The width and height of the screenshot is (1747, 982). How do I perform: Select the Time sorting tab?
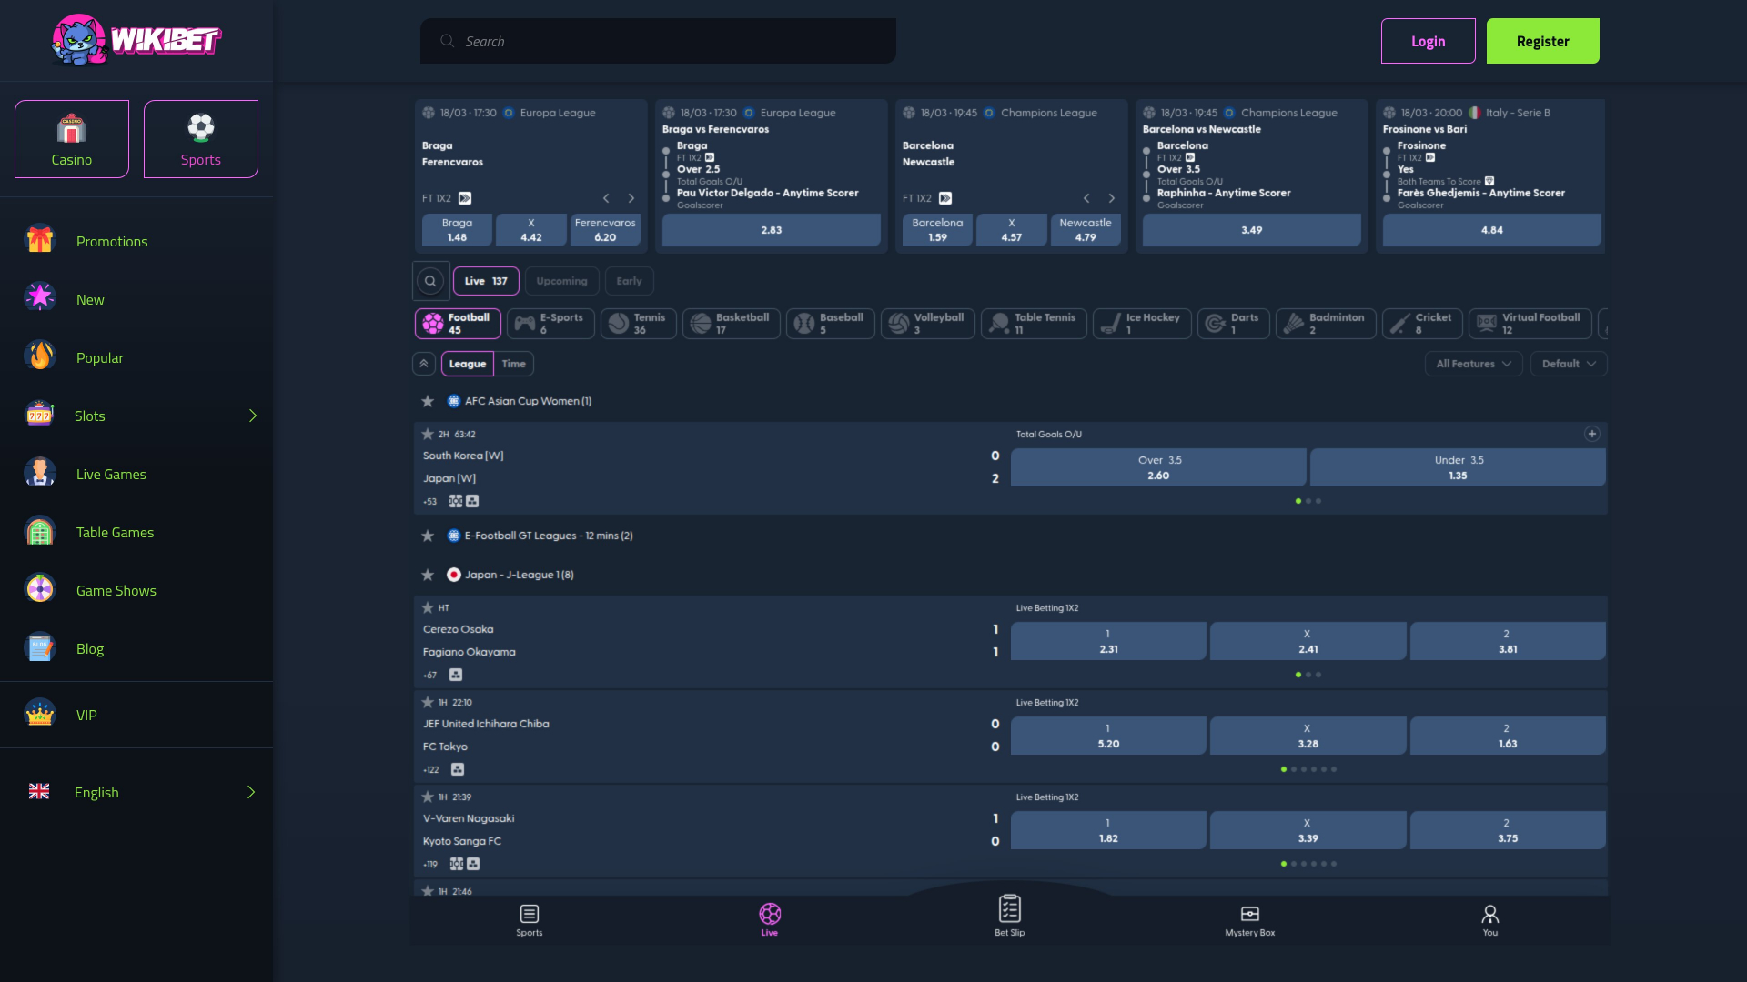point(513,363)
